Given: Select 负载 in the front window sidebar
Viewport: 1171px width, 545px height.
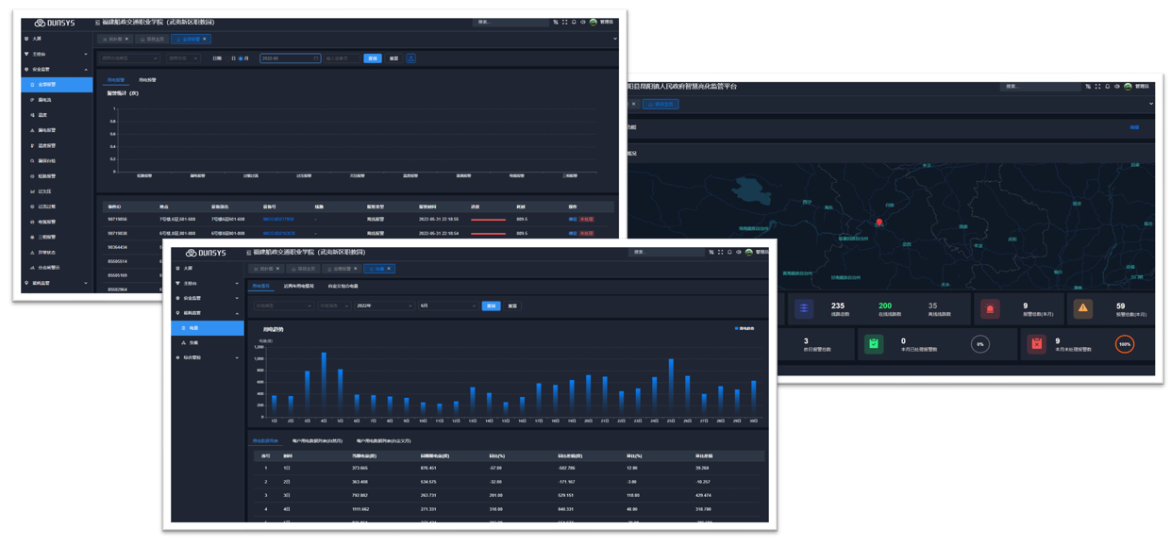Looking at the screenshot, I should click(193, 343).
